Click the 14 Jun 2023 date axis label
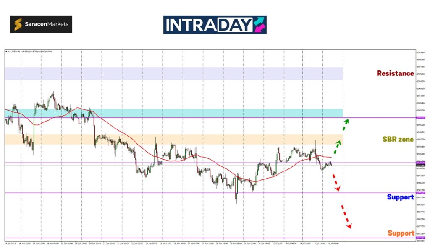The image size is (430, 246). 10,243
